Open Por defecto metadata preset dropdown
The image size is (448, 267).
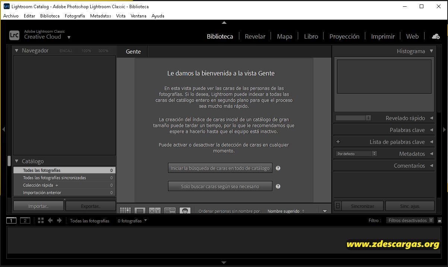(356, 154)
